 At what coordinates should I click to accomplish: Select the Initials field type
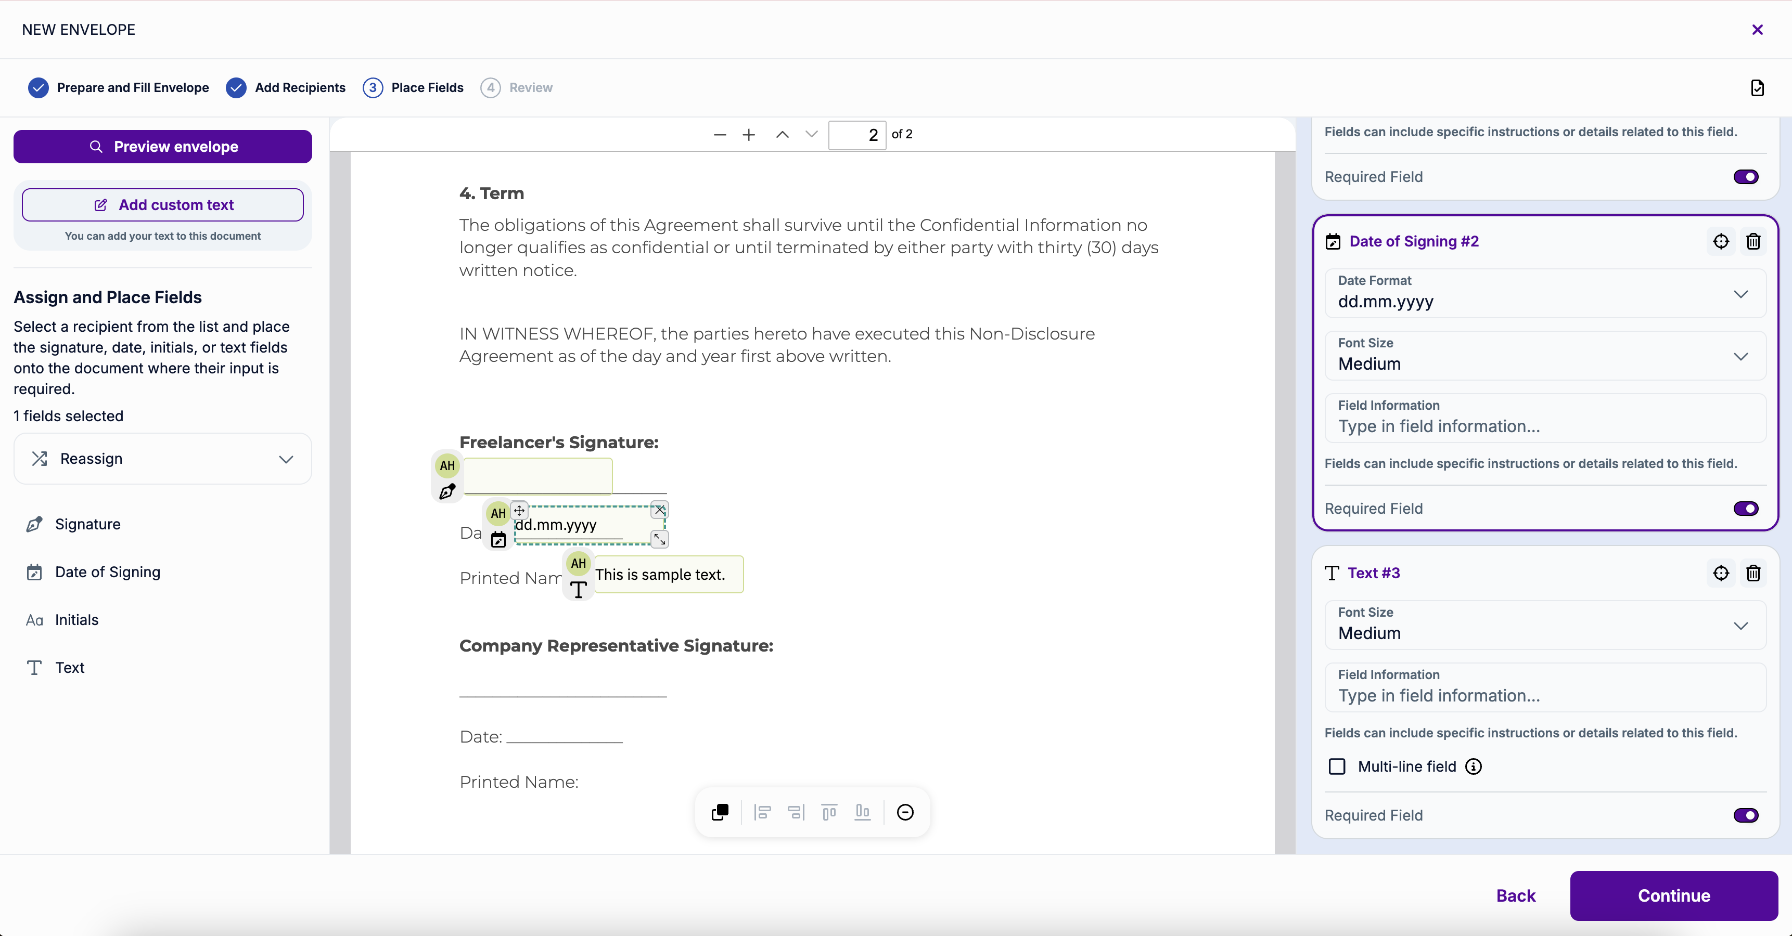(x=76, y=620)
